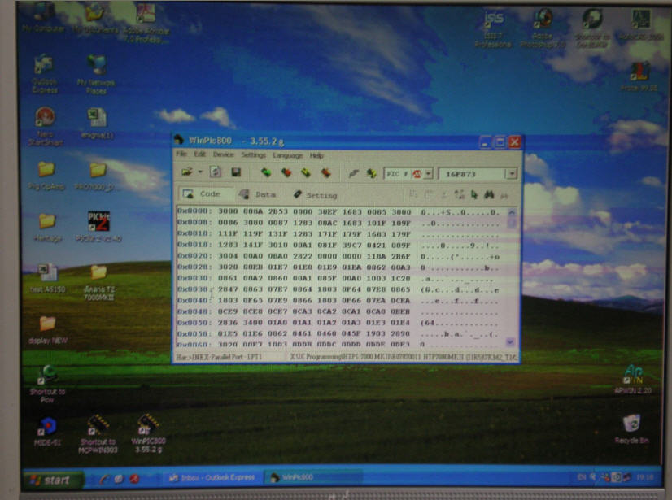
Task: Click the red chip erase icon
Action: click(x=325, y=173)
